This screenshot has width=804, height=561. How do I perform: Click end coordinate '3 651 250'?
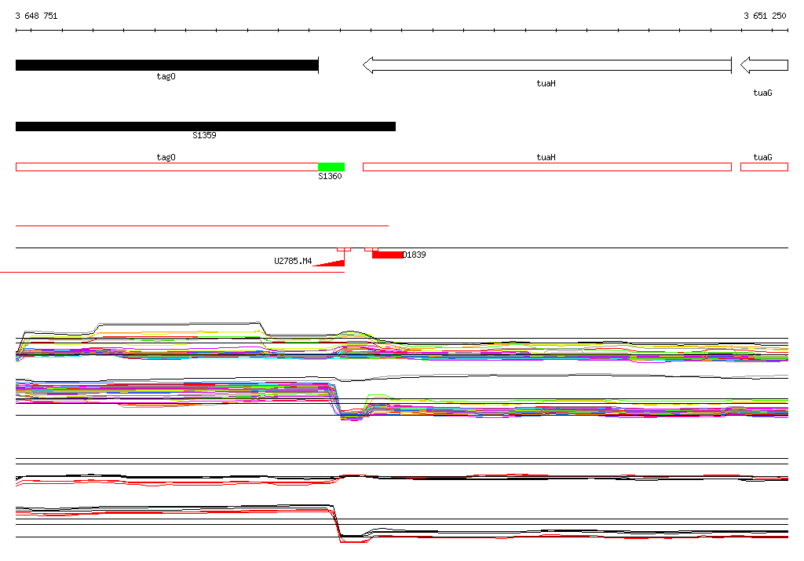pos(765,16)
